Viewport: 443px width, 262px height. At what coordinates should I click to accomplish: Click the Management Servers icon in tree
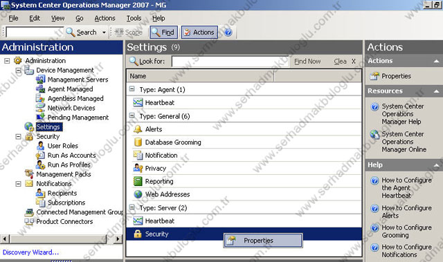tap(40, 79)
